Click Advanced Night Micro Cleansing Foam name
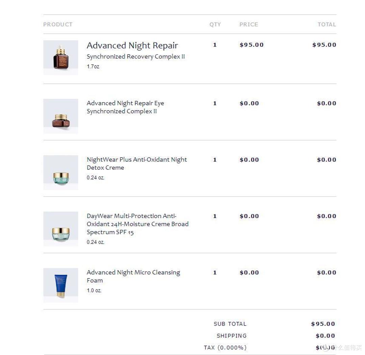 (x=133, y=276)
